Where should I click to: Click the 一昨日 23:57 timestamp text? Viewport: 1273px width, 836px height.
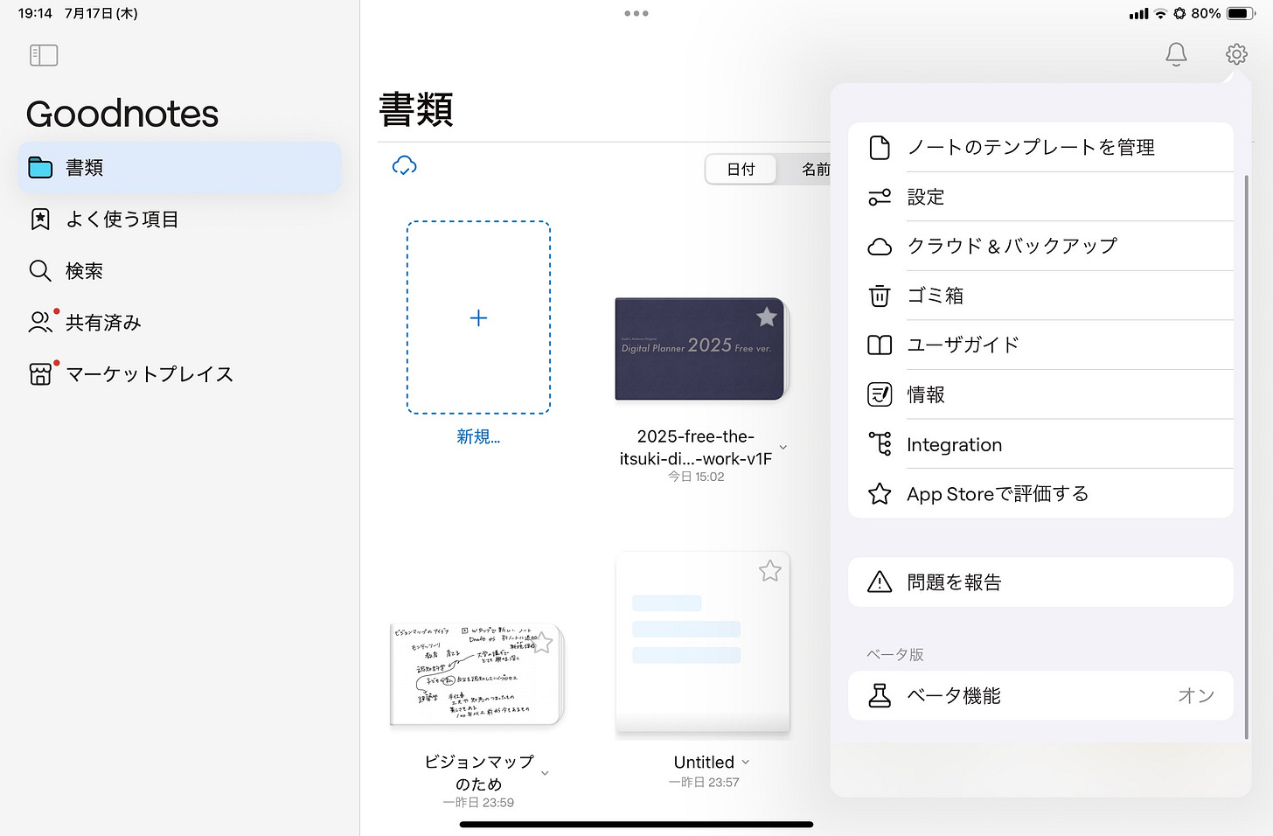(x=704, y=782)
